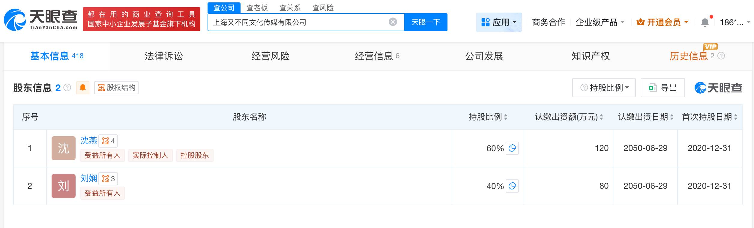Clear the search box with the X icon

click(393, 22)
